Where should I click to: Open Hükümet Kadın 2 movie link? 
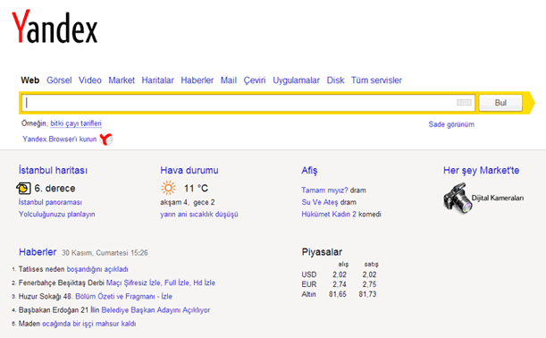point(329,214)
